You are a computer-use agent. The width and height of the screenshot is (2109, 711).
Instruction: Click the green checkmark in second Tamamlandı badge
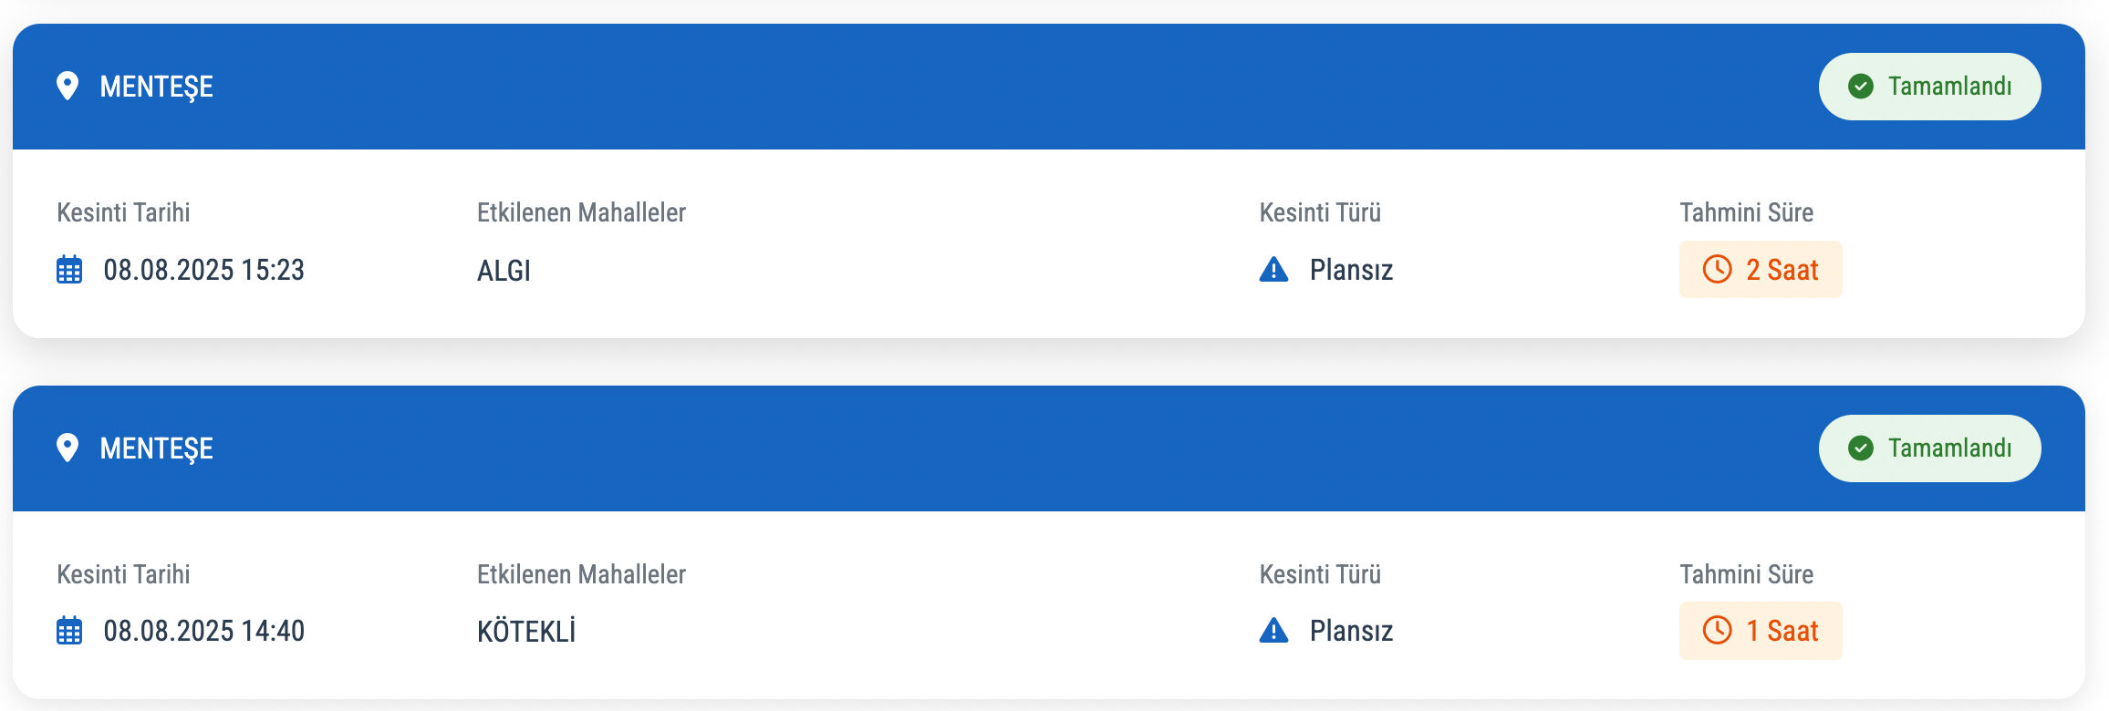(x=1861, y=448)
